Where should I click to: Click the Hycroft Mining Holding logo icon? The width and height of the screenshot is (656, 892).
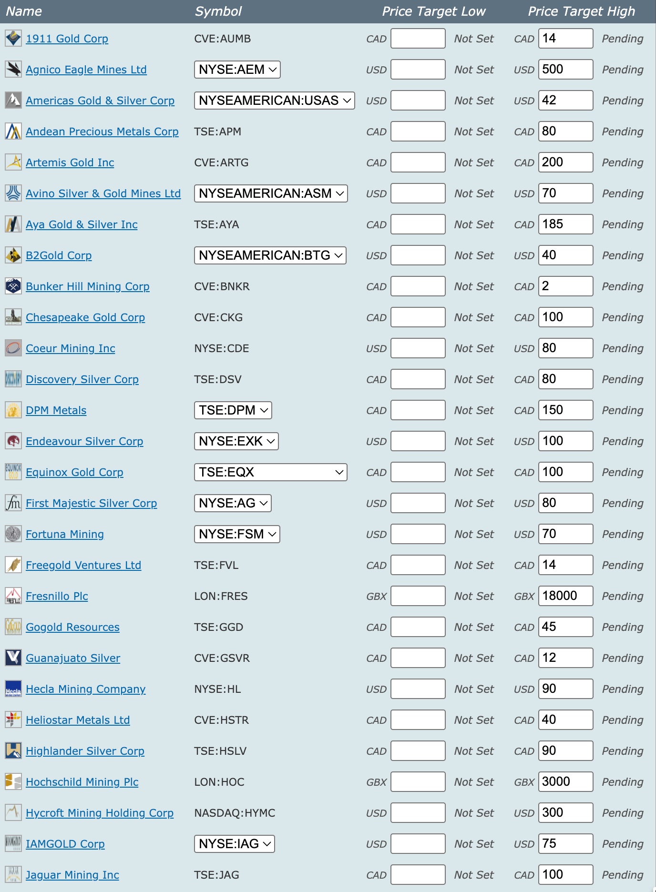click(x=13, y=813)
